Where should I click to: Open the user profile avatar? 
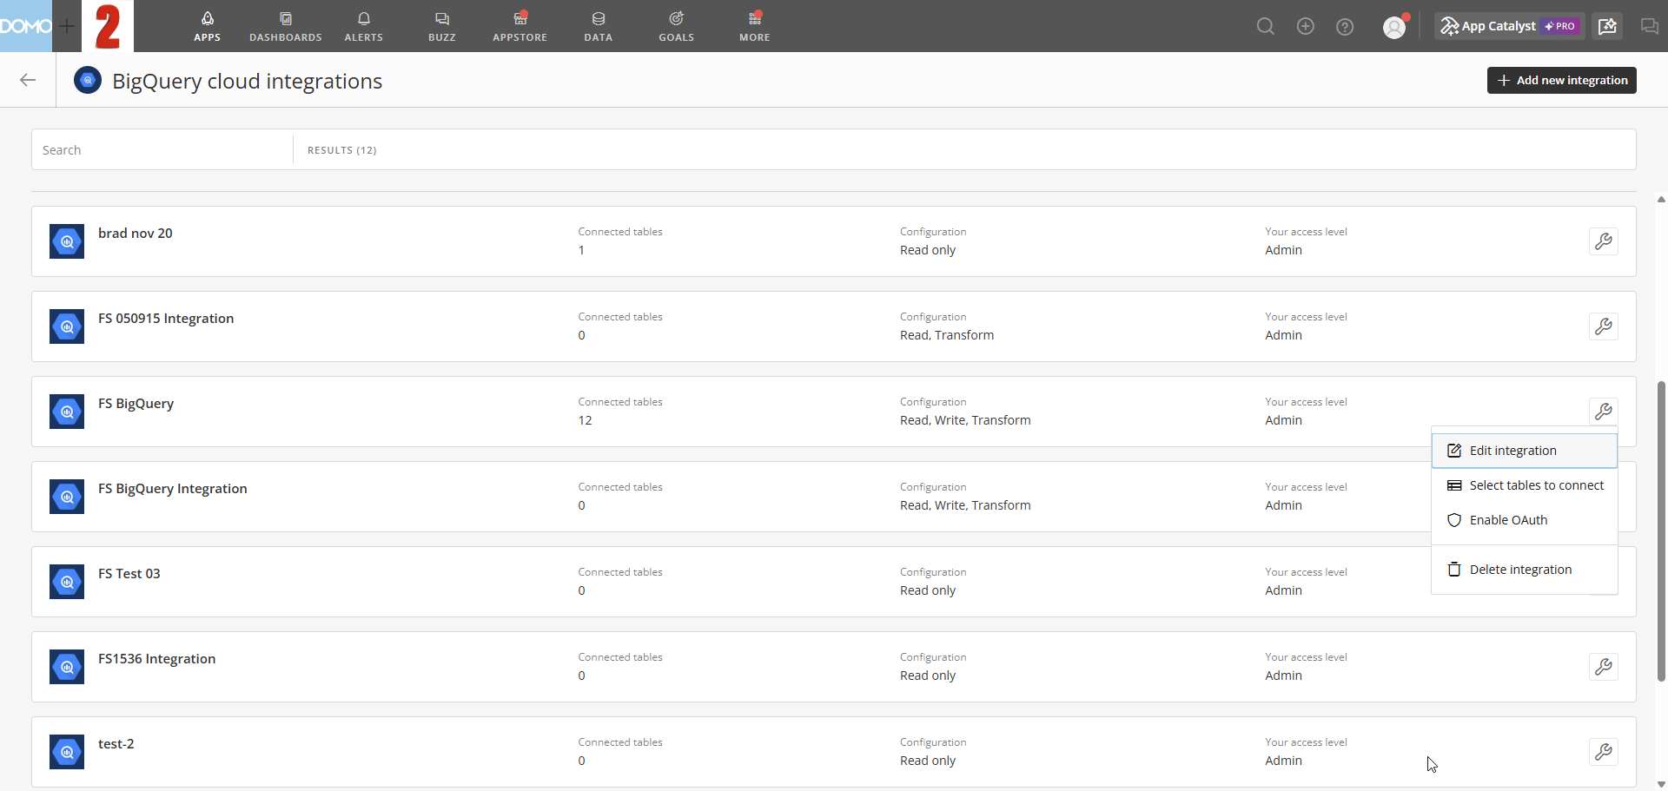pos(1394,27)
